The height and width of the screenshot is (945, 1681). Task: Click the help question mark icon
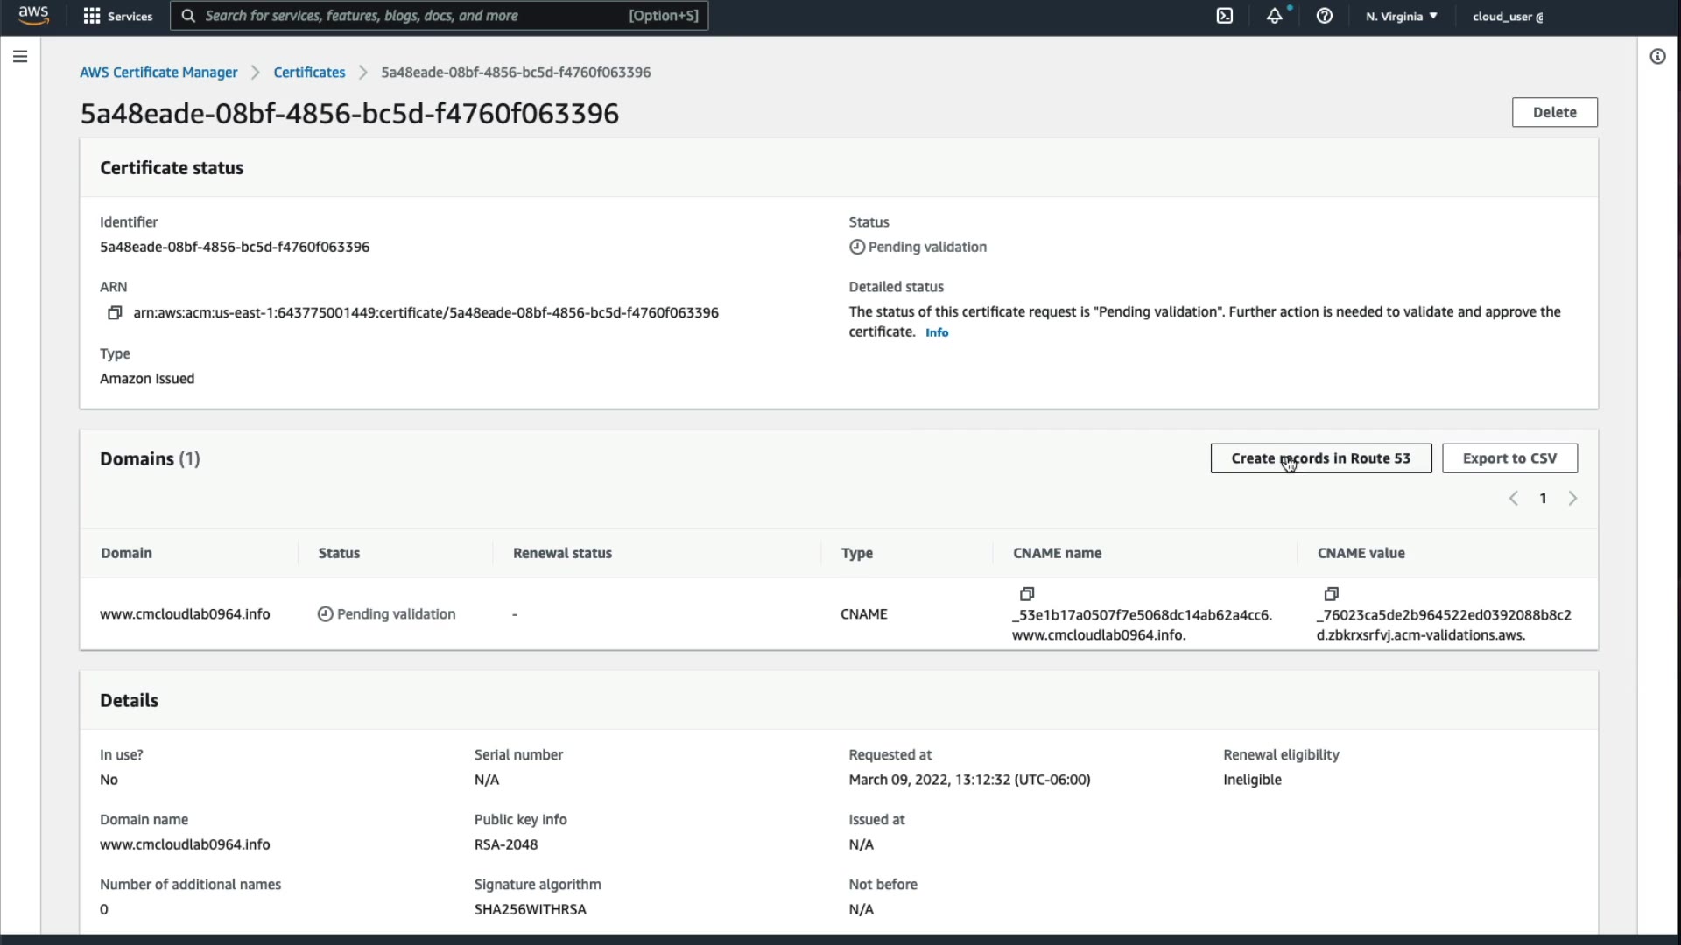pos(1325,16)
